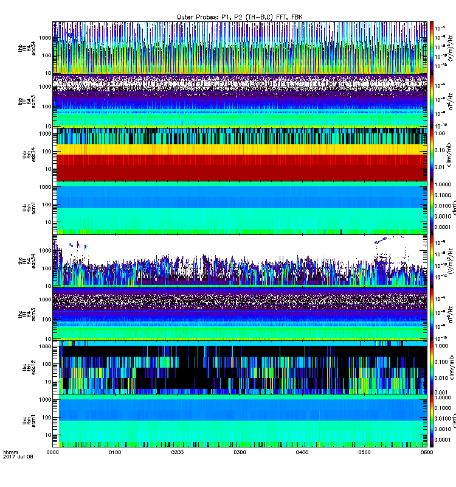Click the 1.00 tick on thb edc34 color scale

(x=440, y=133)
